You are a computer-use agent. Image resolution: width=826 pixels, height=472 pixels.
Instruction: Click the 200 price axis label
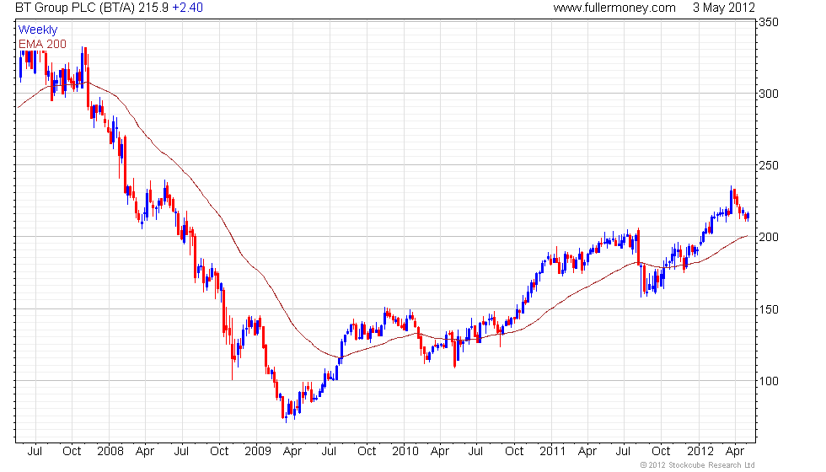768,237
